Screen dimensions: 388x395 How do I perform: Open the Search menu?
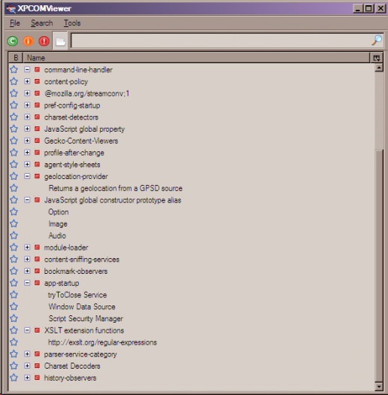tap(42, 23)
